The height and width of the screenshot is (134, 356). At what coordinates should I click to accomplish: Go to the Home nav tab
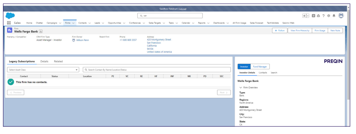click(29, 23)
